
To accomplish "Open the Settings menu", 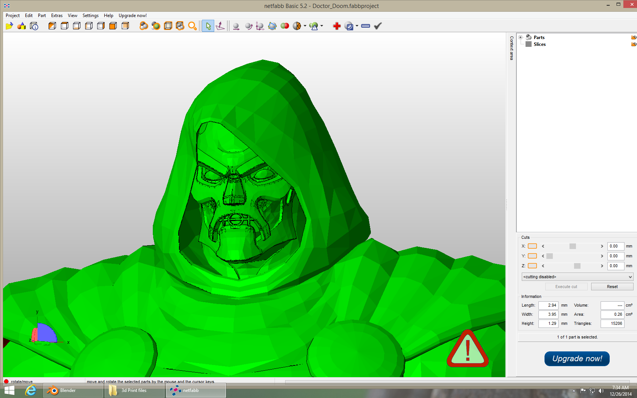I will click(x=91, y=16).
